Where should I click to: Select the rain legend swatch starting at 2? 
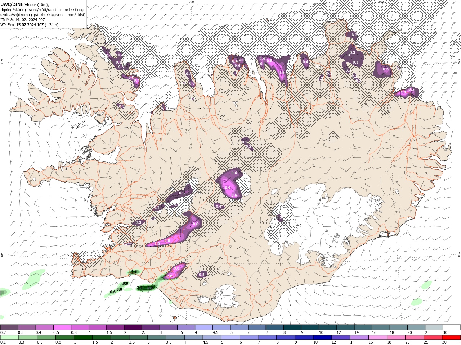pos(120,337)
